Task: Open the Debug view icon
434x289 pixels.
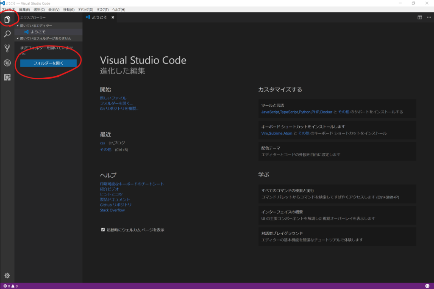Action: 7,63
